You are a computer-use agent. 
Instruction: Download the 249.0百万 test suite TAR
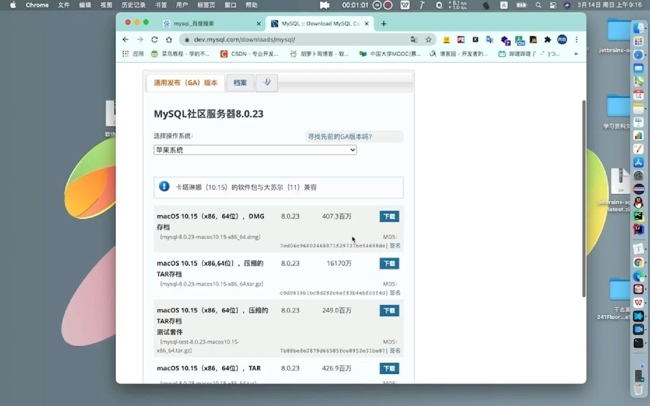coord(389,311)
